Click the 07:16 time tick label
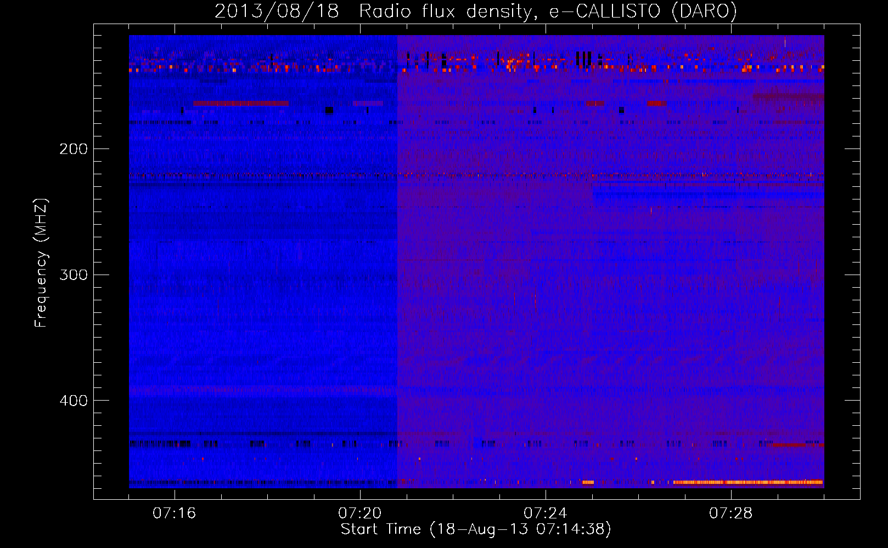 (x=174, y=513)
